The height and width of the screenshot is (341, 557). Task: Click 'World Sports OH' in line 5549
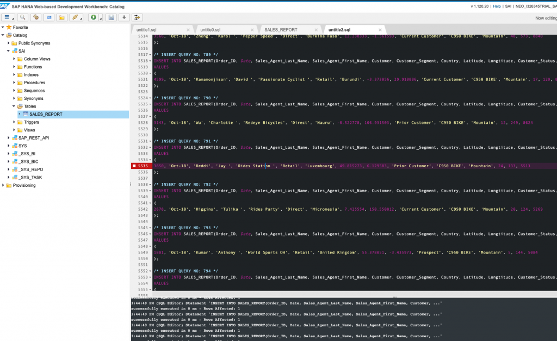pyautogui.click(x=267, y=252)
